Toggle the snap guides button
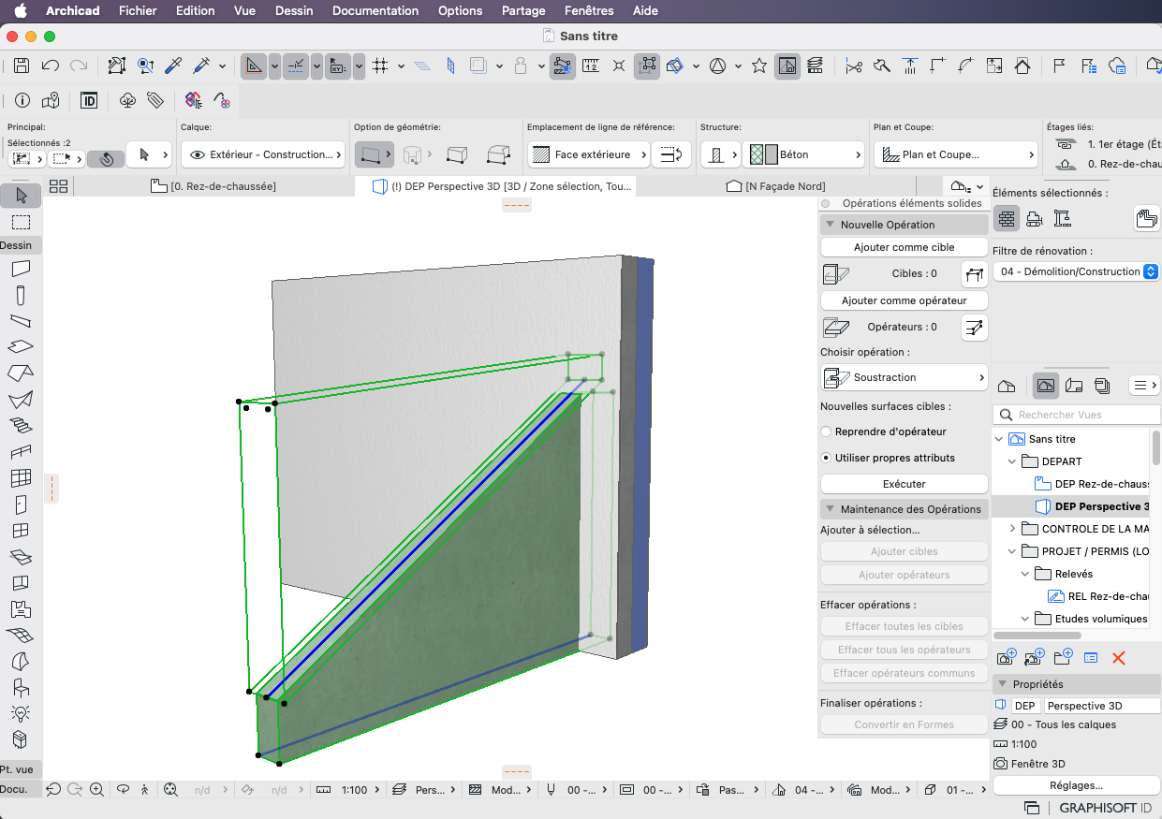1162x819 pixels. click(296, 66)
